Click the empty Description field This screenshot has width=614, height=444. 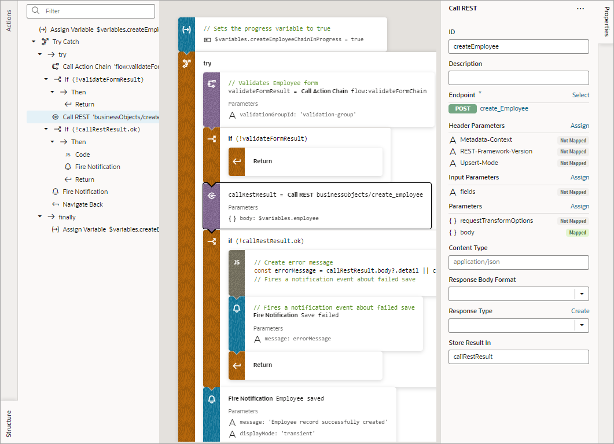coord(519,78)
